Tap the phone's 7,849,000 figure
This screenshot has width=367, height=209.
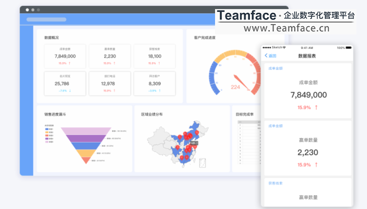[x=309, y=95]
